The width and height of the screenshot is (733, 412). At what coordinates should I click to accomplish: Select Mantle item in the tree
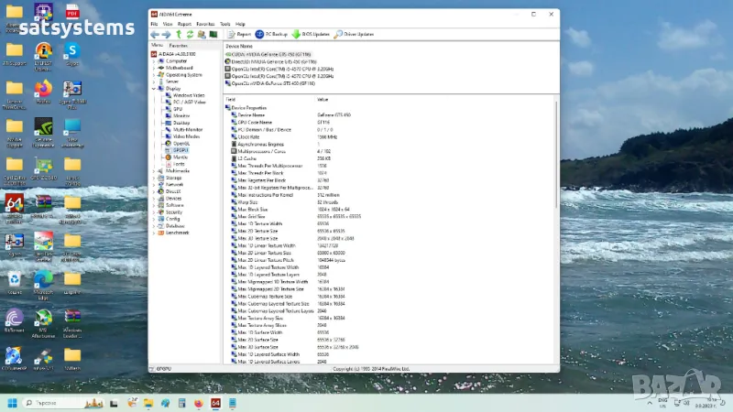tap(180, 157)
